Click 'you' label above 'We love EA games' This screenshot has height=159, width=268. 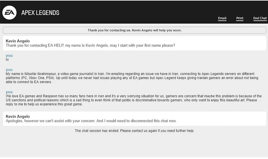pos(9,92)
